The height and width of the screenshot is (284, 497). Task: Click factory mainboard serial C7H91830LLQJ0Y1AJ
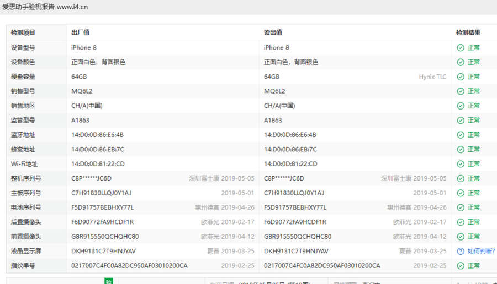click(102, 193)
